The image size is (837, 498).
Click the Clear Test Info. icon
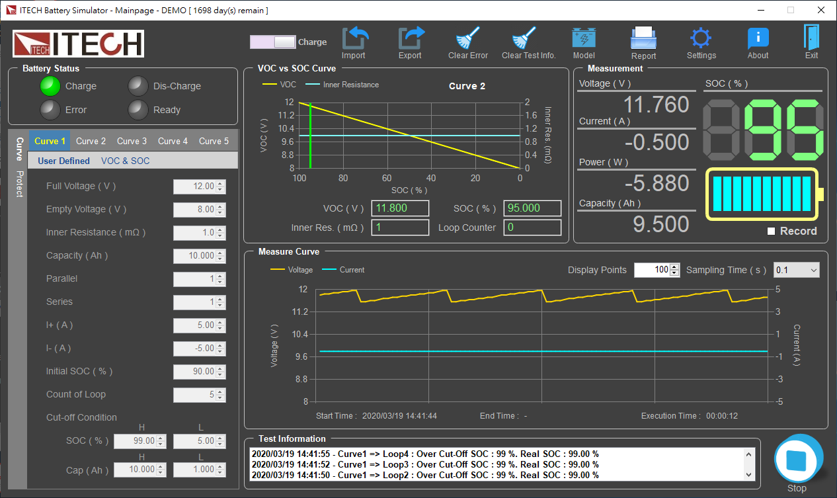pyautogui.click(x=528, y=38)
